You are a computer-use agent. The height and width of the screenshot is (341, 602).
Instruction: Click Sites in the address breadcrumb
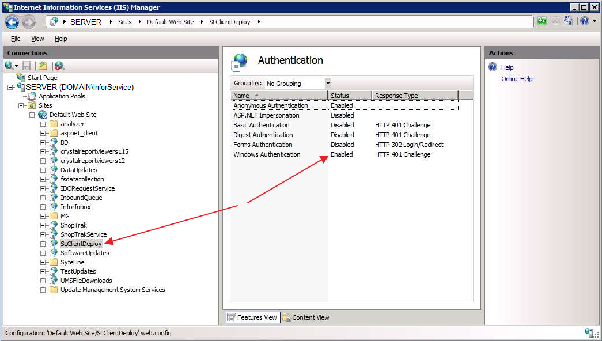point(125,22)
